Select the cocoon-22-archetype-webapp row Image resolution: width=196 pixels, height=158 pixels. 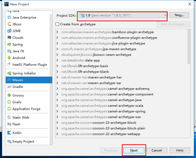(122, 134)
